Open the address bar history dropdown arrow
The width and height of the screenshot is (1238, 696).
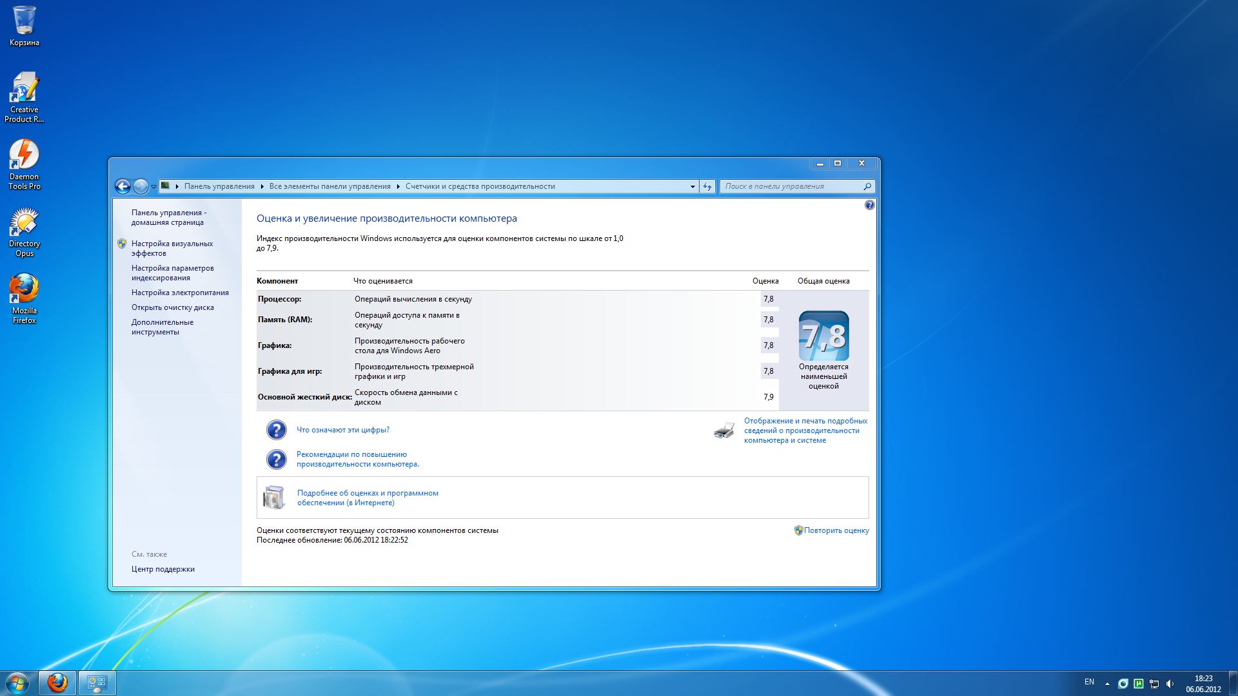[x=693, y=186]
